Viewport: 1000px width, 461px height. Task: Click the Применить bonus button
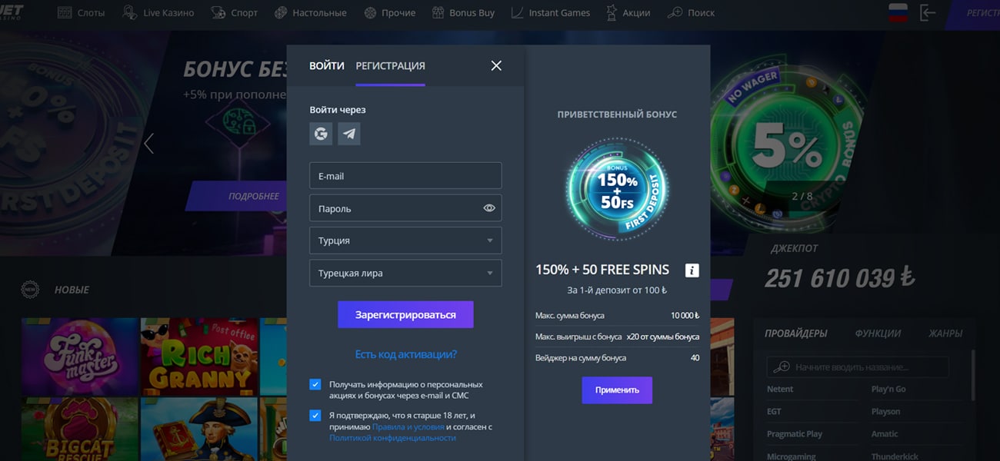[x=617, y=390]
